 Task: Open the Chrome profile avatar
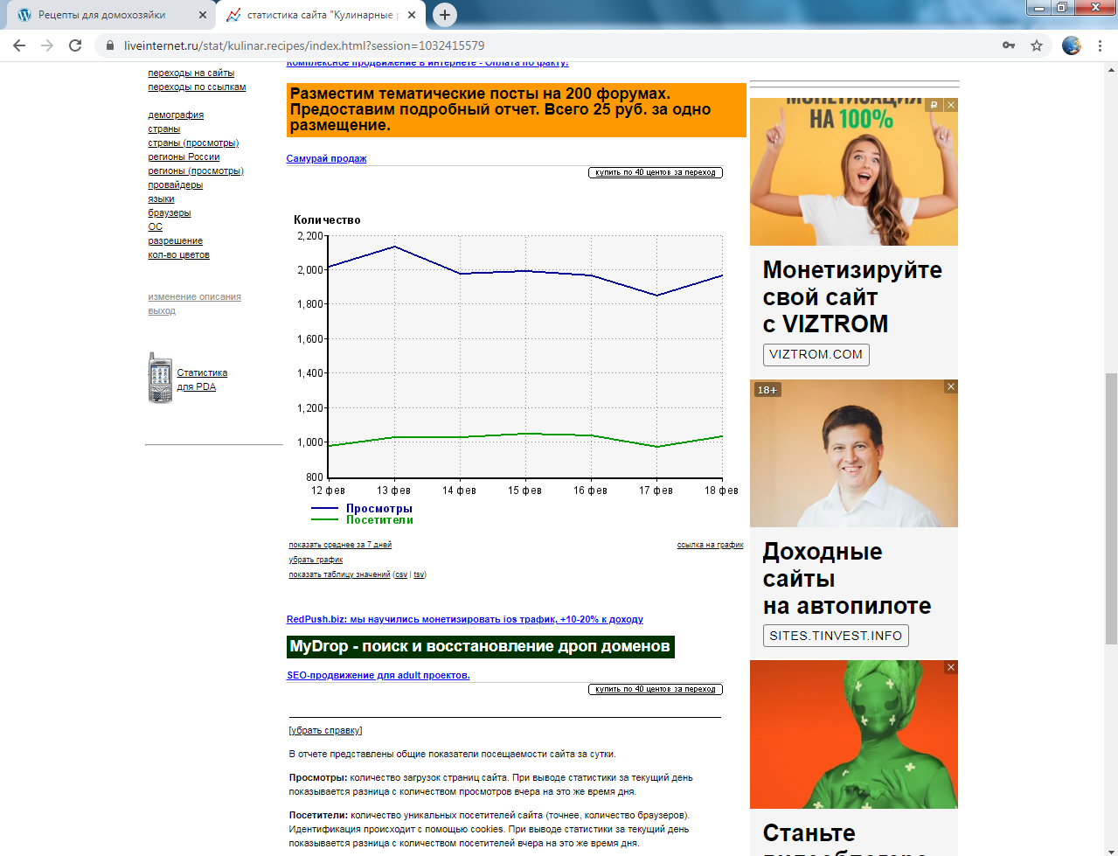pos(1072,45)
